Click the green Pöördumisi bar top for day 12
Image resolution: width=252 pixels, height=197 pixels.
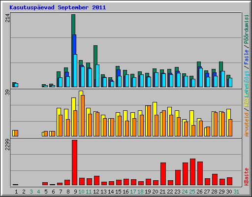[95, 55]
